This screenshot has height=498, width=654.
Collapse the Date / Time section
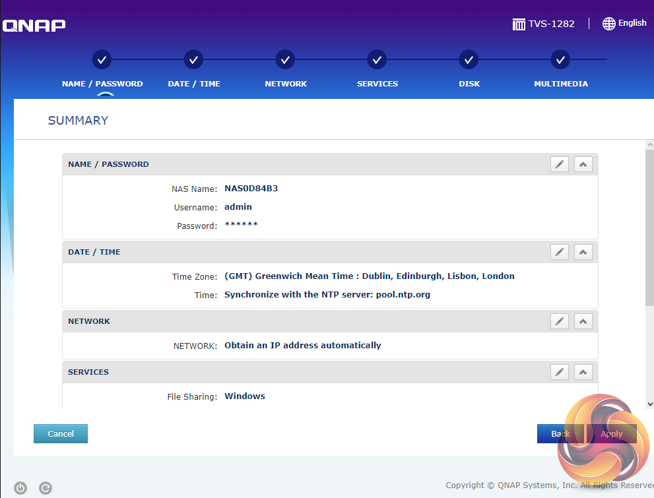tap(583, 252)
